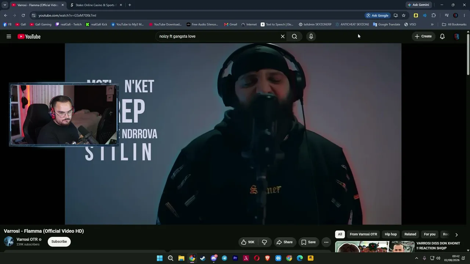470x264 pixels.
Task: Open the VARROSI DISS DON XHONIT video thumbnail
Action: [375, 247]
